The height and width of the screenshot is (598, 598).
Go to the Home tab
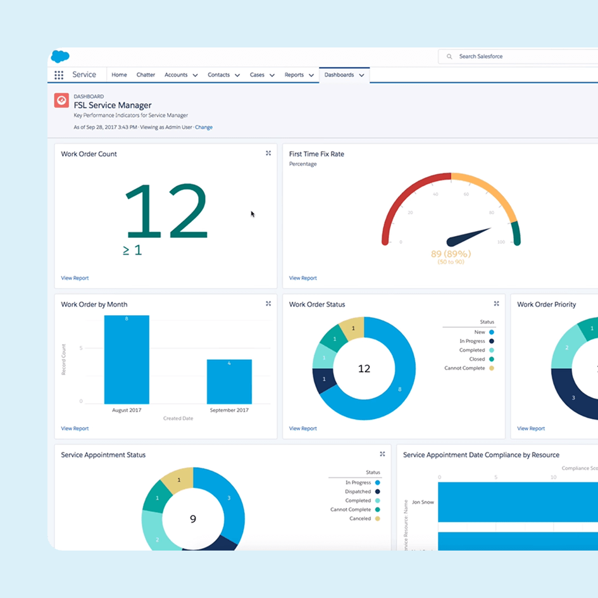point(119,75)
